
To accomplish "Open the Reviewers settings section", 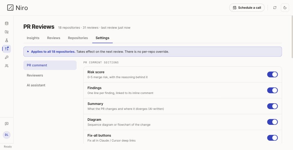I will point(50,75).
